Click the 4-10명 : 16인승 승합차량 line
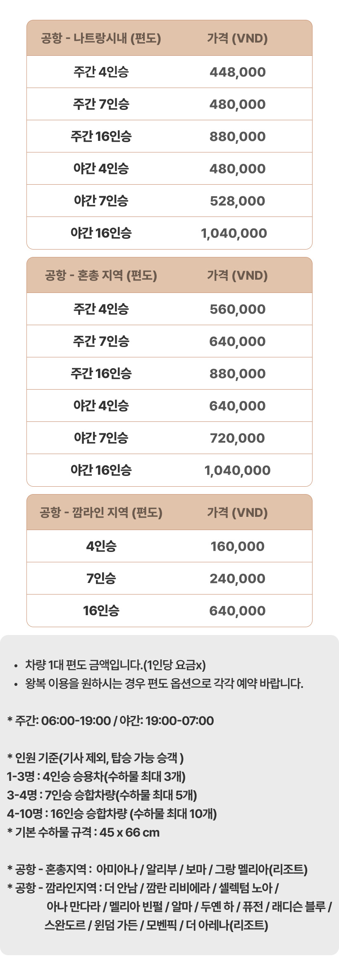 [x=112, y=813]
